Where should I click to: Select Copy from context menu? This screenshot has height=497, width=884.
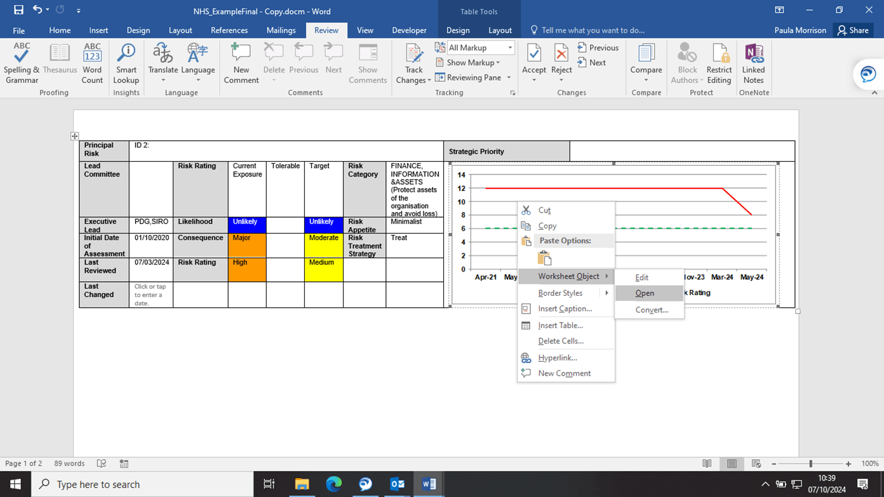tap(566, 226)
